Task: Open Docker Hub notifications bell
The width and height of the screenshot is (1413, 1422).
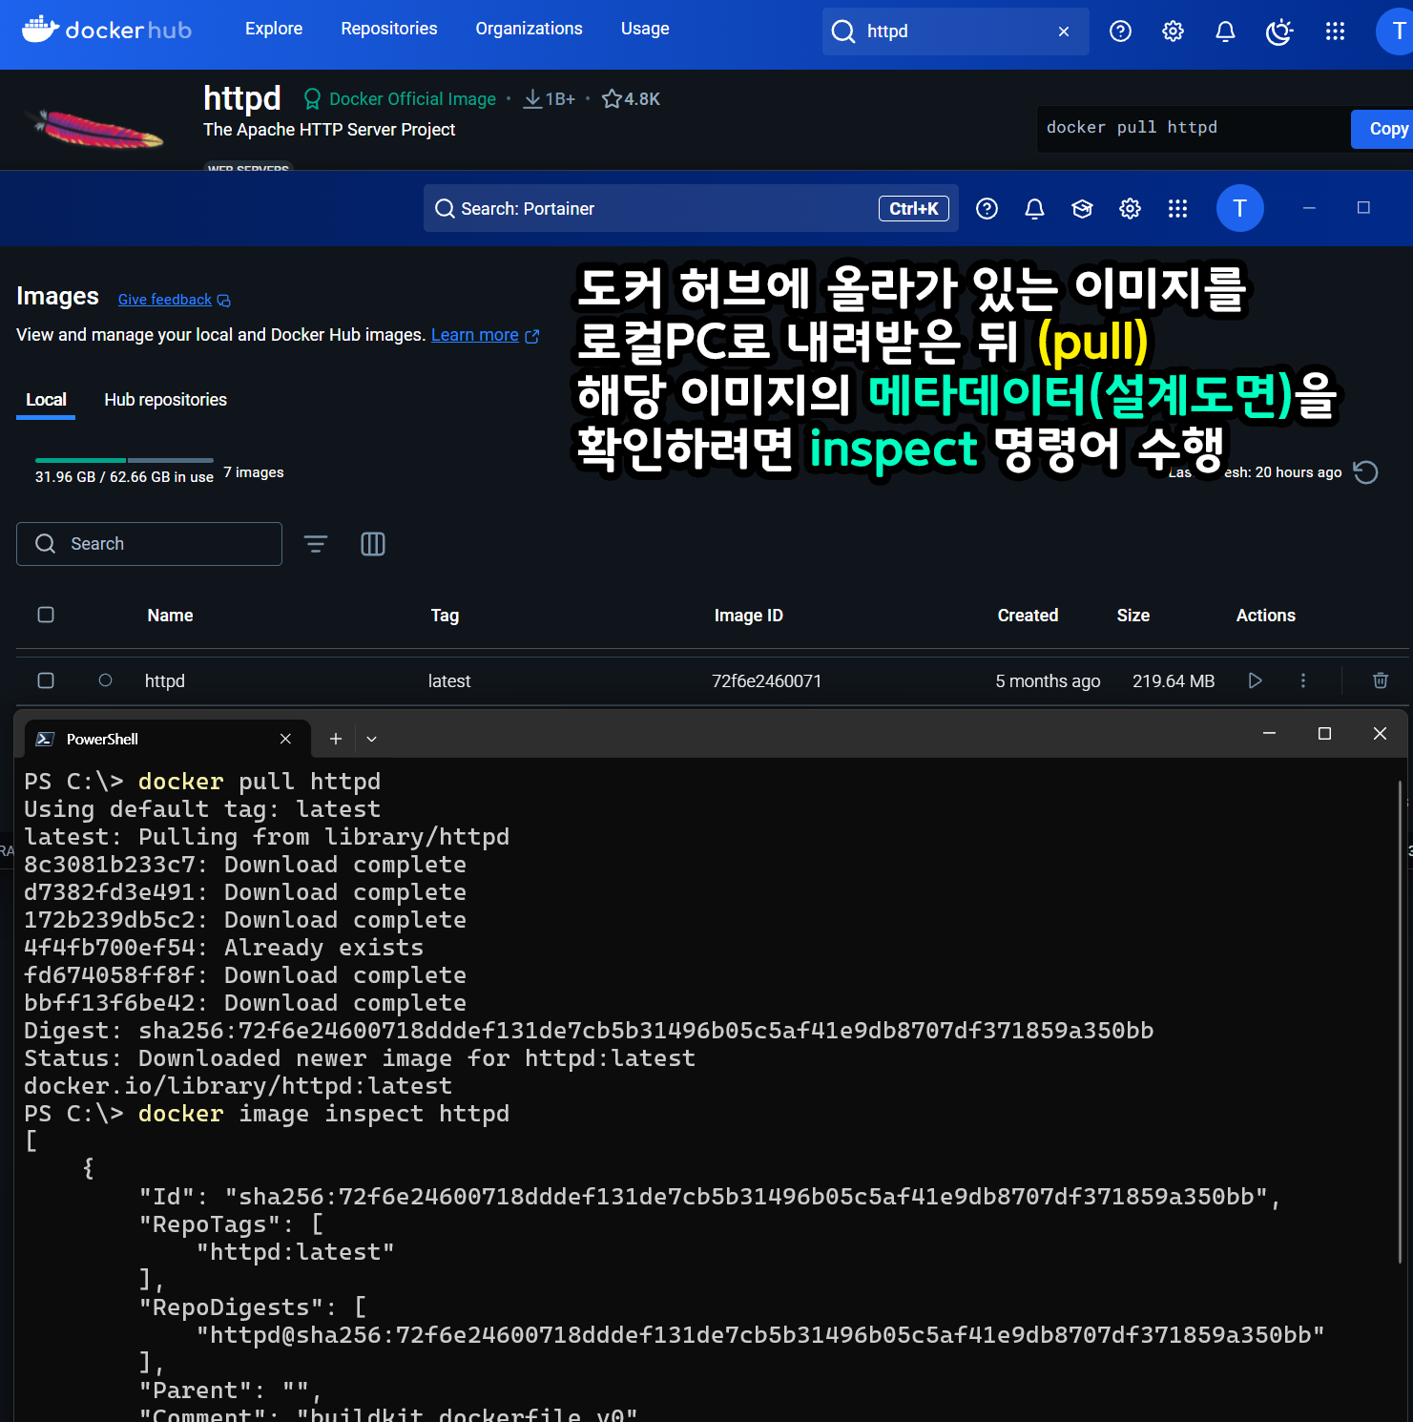Action: (1226, 31)
